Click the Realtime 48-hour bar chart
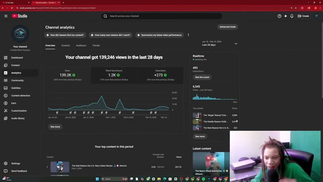The image size is (323, 182). (x=215, y=97)
